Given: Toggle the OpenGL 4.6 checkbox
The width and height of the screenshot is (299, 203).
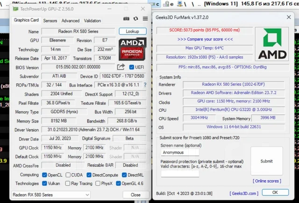Looking at the screenshot, I should click(x=118, y=183).
